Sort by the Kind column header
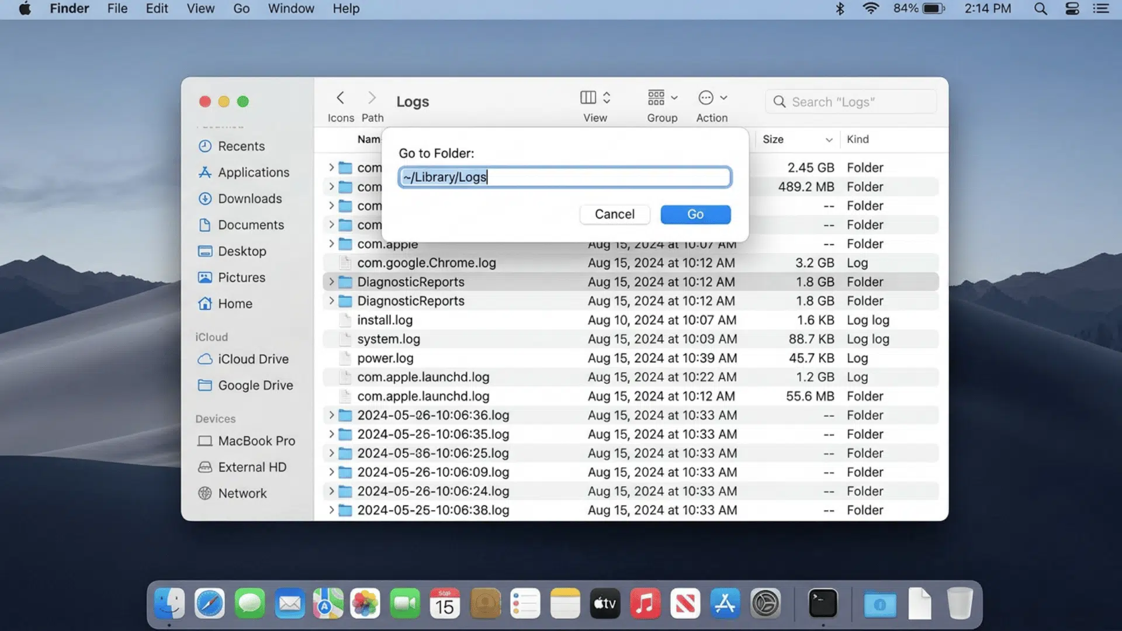This screenshot has height=631, width=1122. [x=857, y=139]
